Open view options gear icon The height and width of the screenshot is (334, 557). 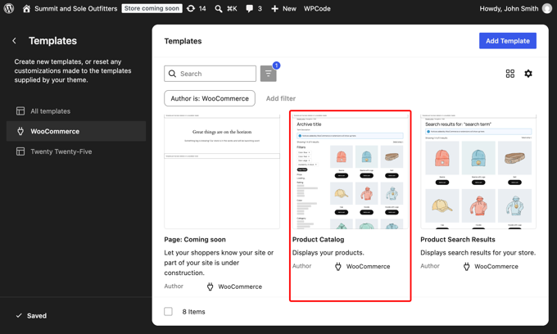[528, 74]
